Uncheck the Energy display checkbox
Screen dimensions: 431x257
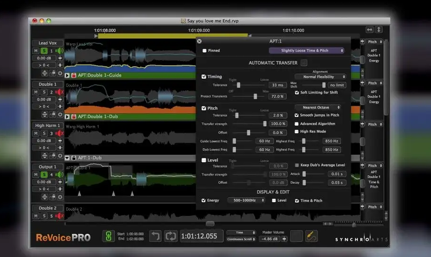tap(203, 200)
